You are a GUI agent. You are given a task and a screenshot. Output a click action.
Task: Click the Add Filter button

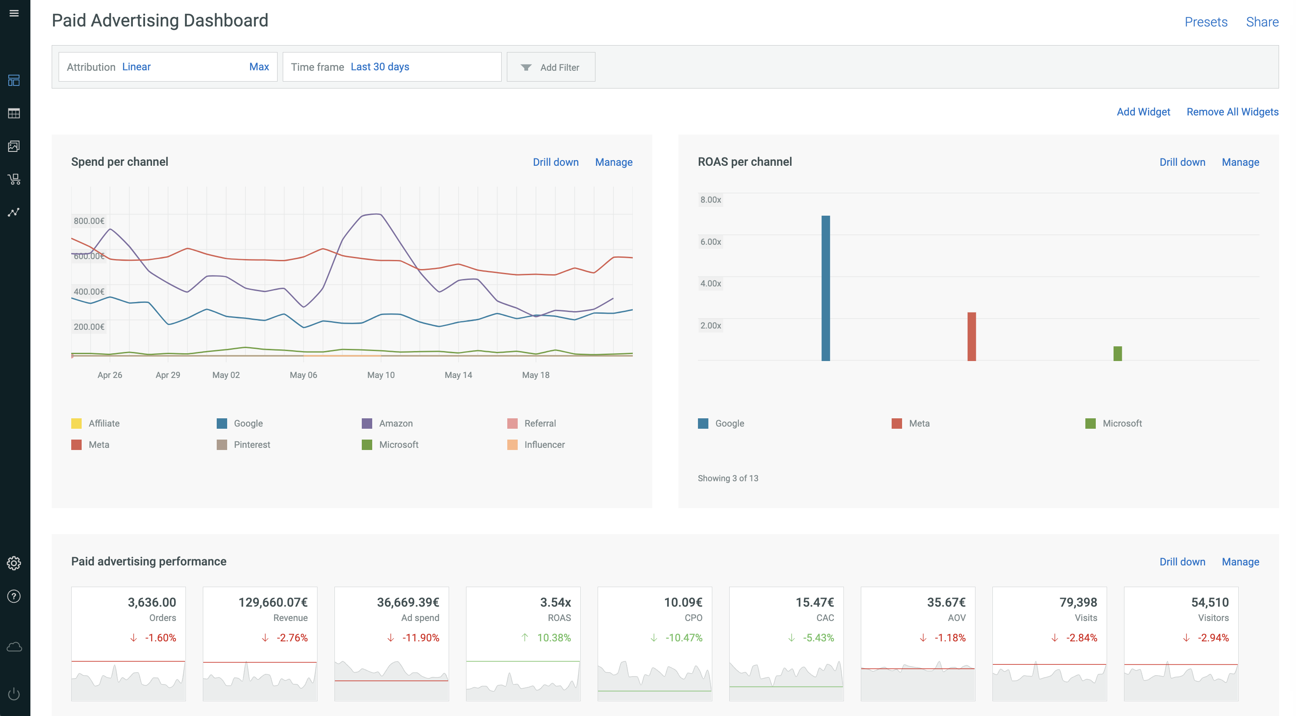pyautogui.click(x=551, y=67)
